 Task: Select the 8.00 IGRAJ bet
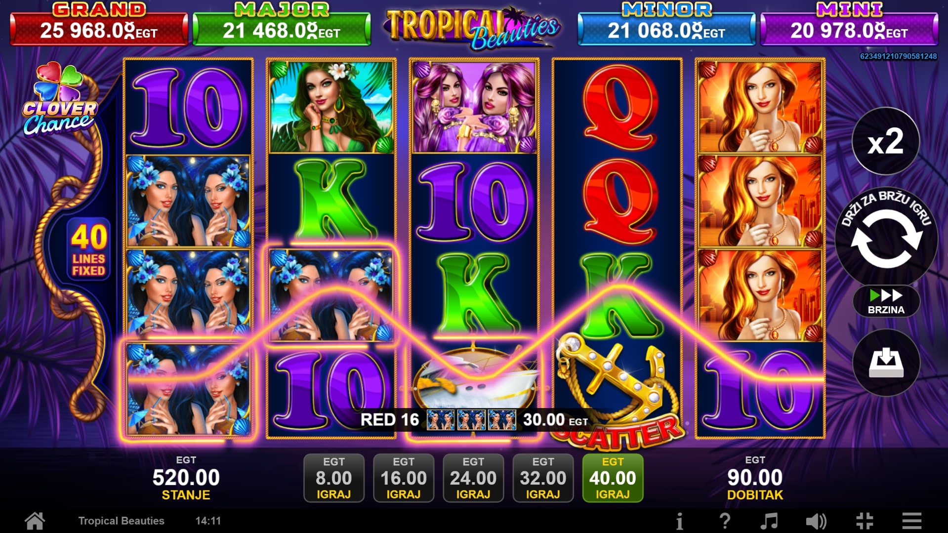point(334,478)
